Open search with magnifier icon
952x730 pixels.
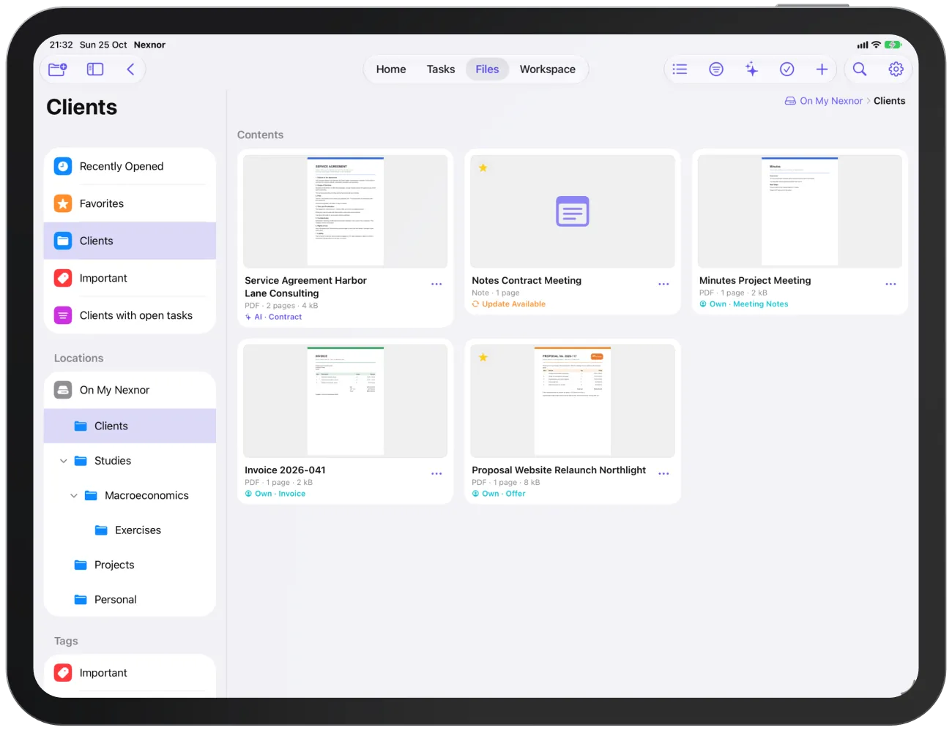tap(860, 69)
